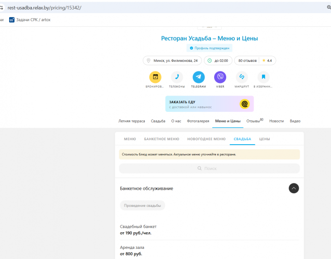Switch to НОВОГОДНЕЕ МЕНЮ sub-tab
The width and height of the screenshot is (331, 259).
pyautogui.click(x=206, y=139)
